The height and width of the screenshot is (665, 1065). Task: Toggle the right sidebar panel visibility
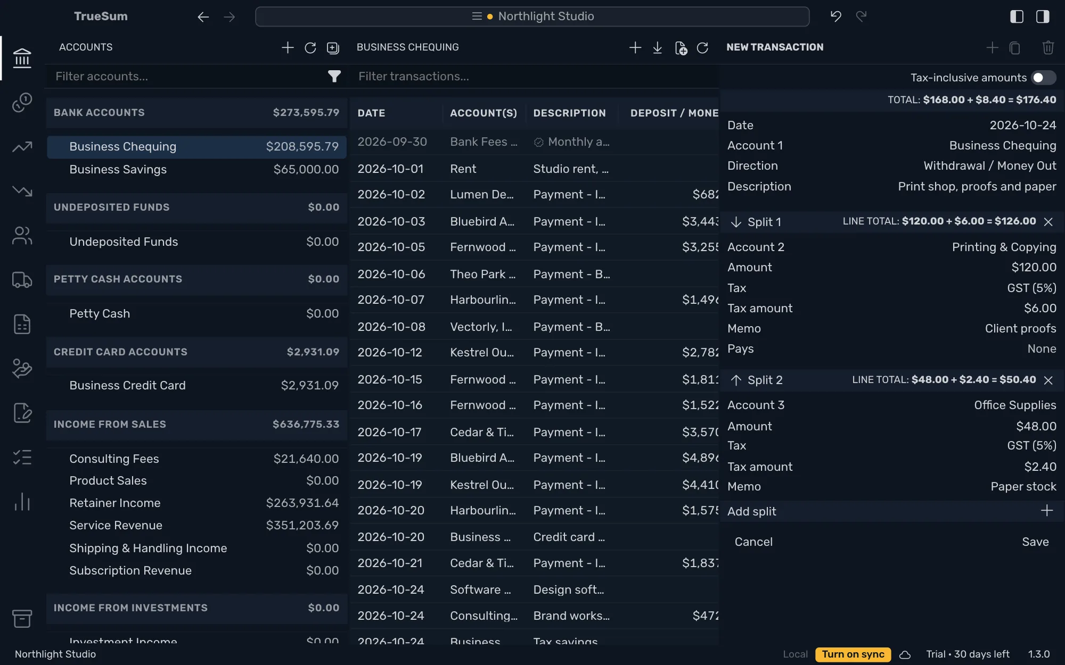pos(1043,16)
